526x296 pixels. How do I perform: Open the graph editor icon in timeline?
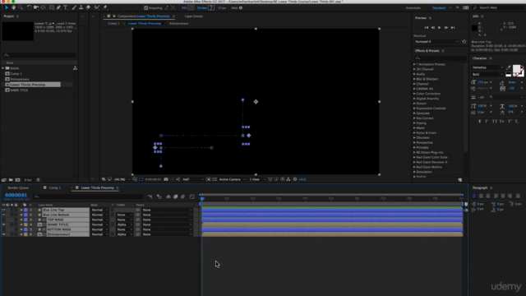pos(192,197)
